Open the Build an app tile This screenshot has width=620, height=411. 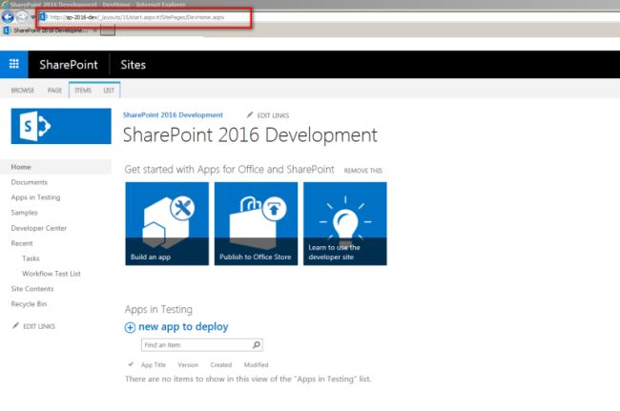coord(167,223)
